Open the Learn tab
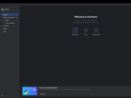The width and height of the screenshot is (131, 98). [x=5, y=32]
